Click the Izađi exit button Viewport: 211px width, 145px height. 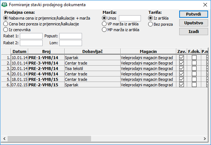194,32
